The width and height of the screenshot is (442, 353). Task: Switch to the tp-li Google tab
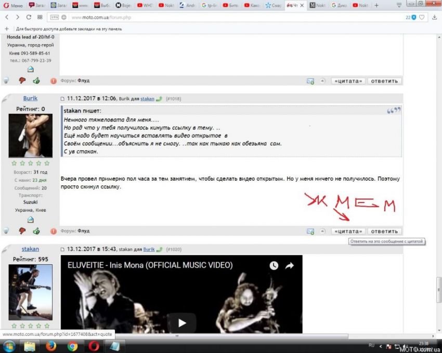209,5
